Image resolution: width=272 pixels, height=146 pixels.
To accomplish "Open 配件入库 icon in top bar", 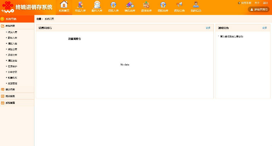I will [97, 5].
